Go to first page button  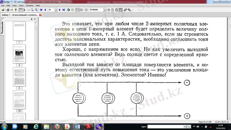point(41,10)
